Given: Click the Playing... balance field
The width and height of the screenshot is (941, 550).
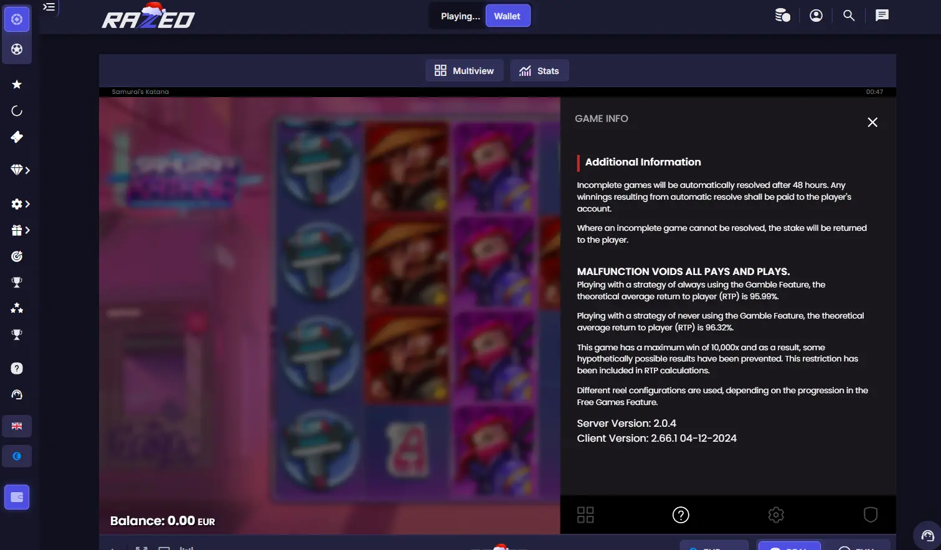Looking at the screenshot, I should (460, 16).
